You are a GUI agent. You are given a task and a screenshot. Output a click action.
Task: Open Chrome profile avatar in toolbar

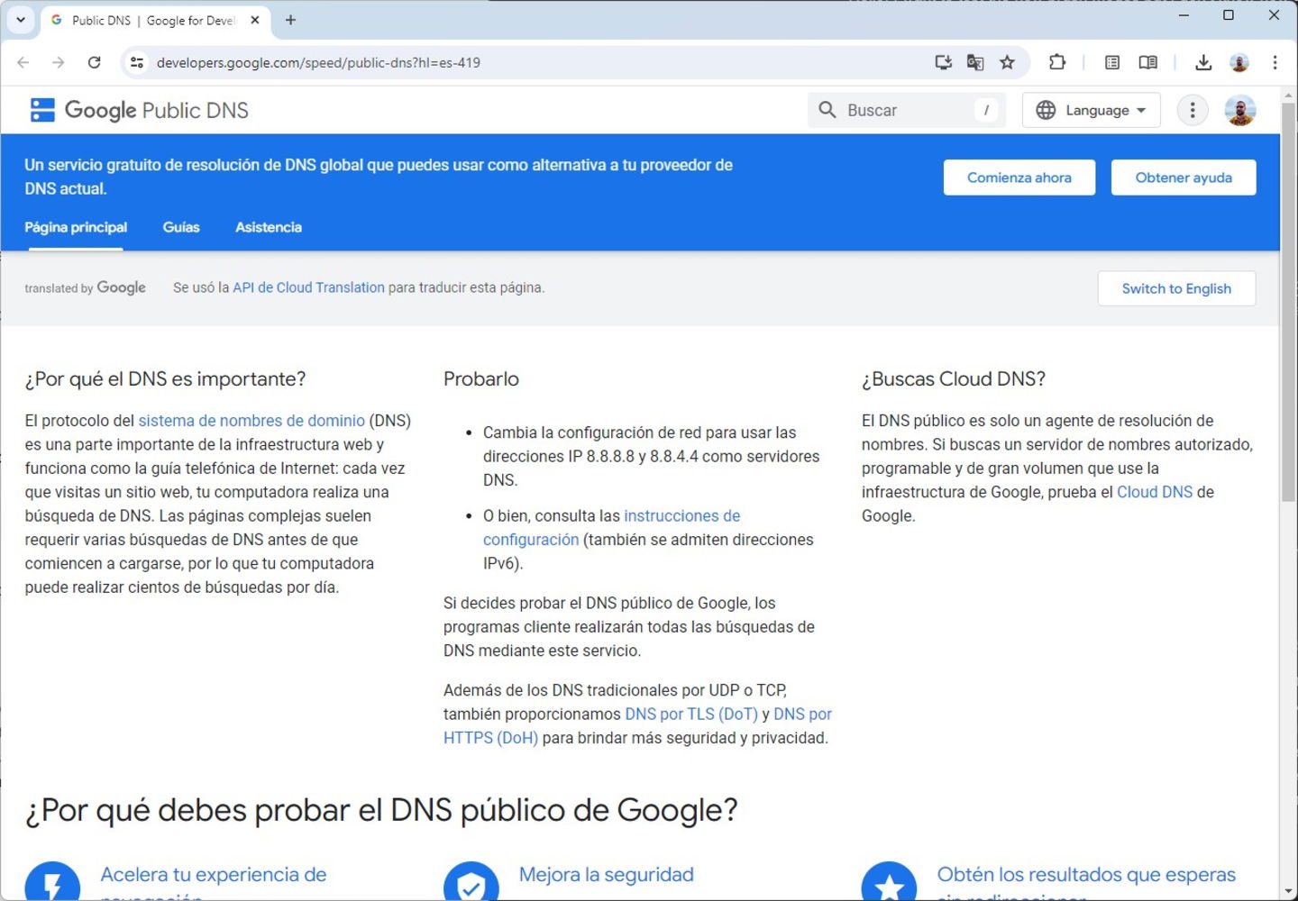1239,62
